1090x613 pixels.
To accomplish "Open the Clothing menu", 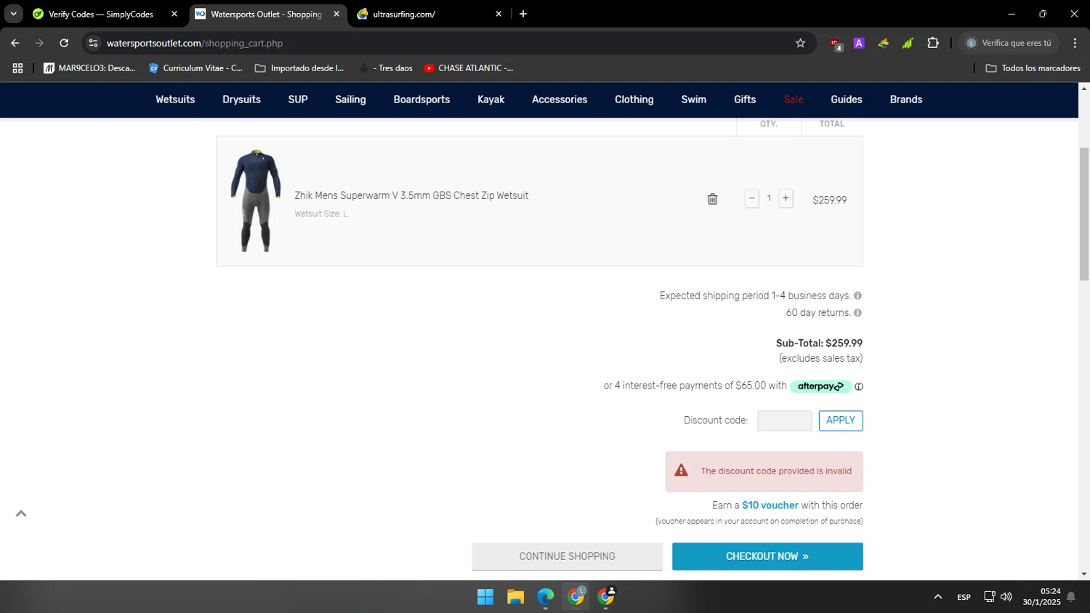I will tap(634, 100).
